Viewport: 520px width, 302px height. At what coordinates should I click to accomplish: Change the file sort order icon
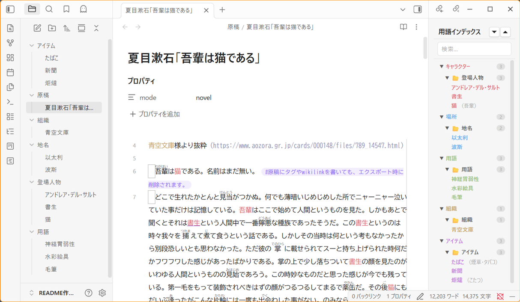tap(66, 28)
